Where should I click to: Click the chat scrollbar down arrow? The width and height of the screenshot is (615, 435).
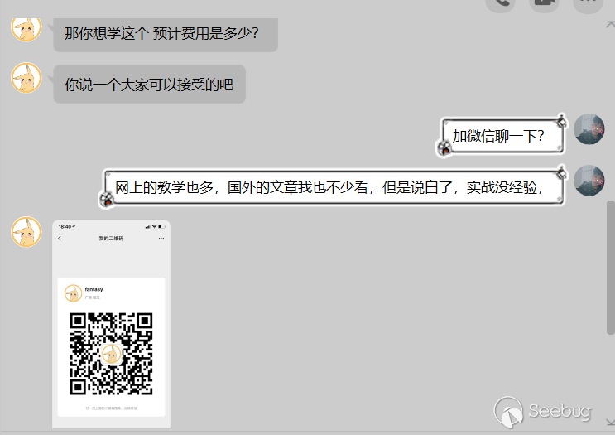tap(610, 422)
